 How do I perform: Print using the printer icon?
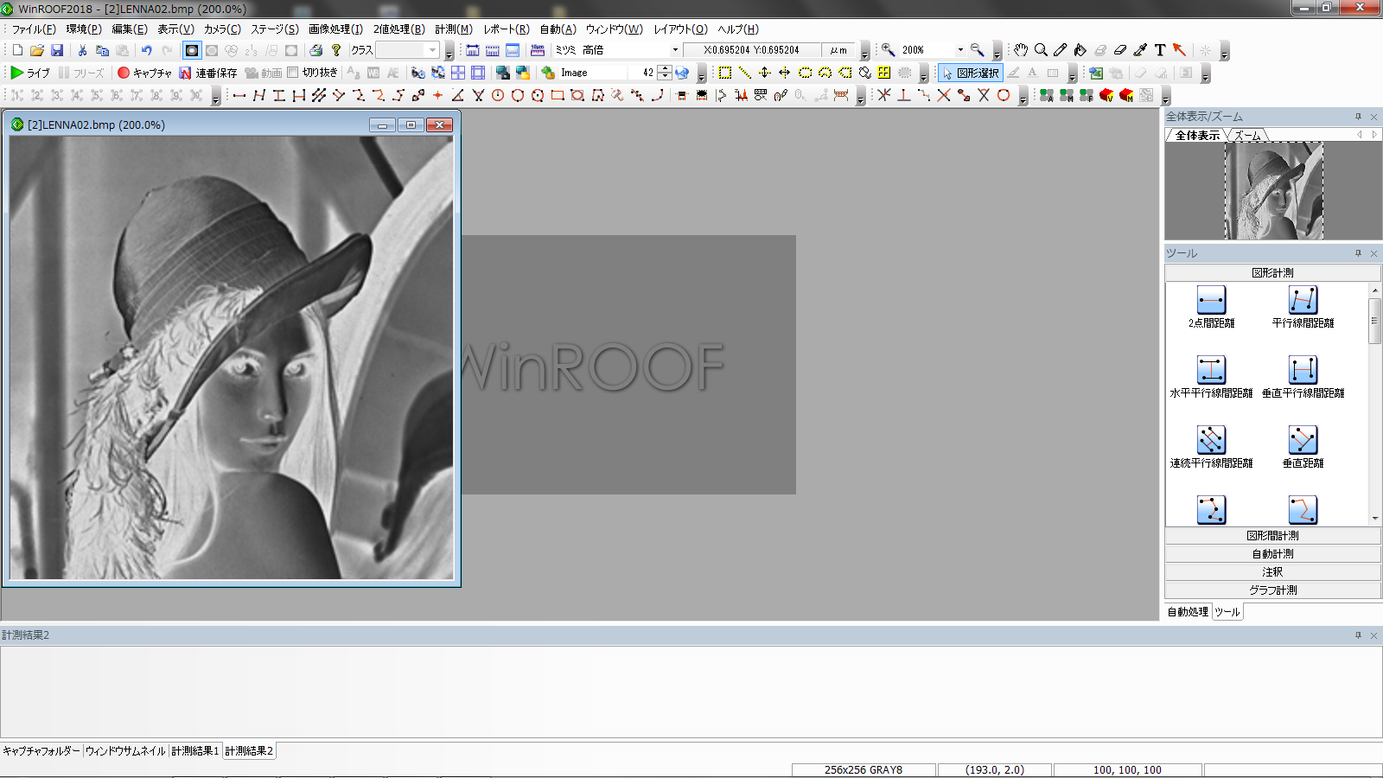pos(316,50)
